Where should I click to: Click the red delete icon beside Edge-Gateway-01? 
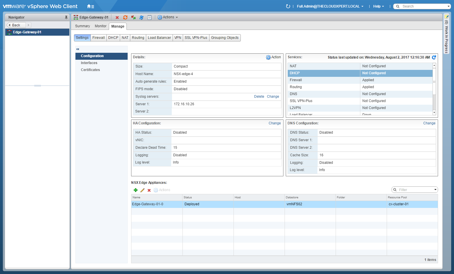click(117, 18)
